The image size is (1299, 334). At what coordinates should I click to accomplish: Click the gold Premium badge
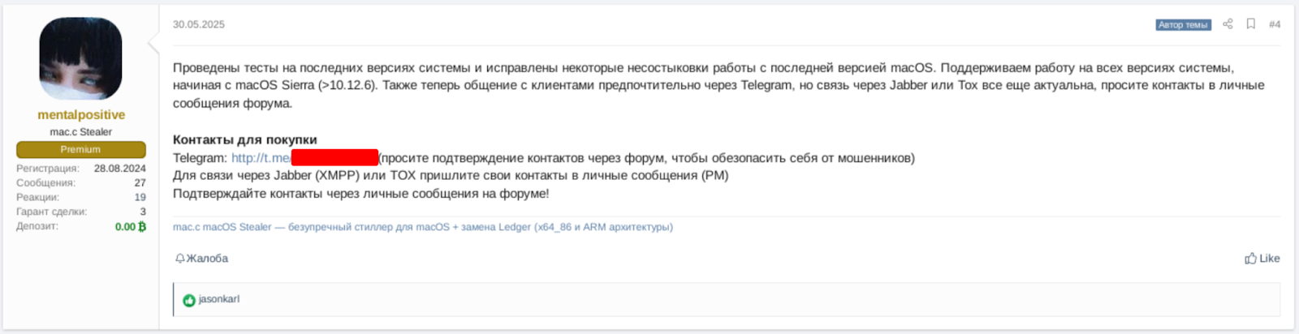pos(81,149)
